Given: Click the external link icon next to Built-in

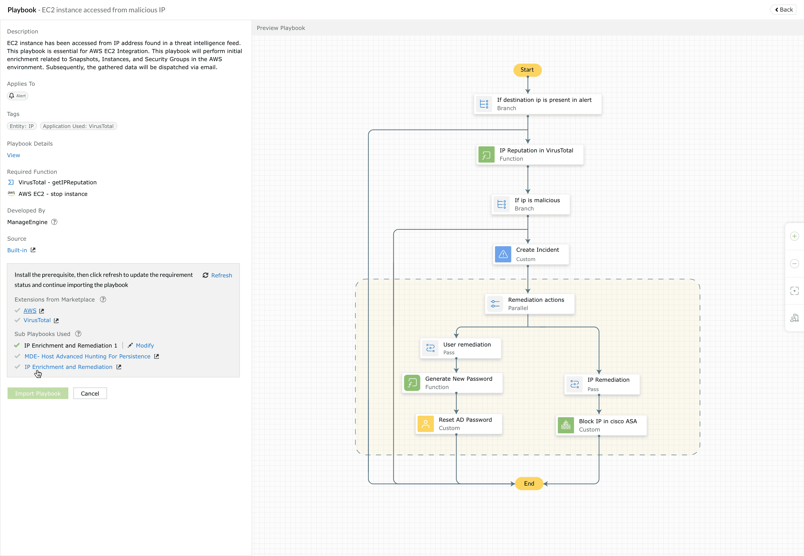Looking at the screenshot, I should point(33,250).
